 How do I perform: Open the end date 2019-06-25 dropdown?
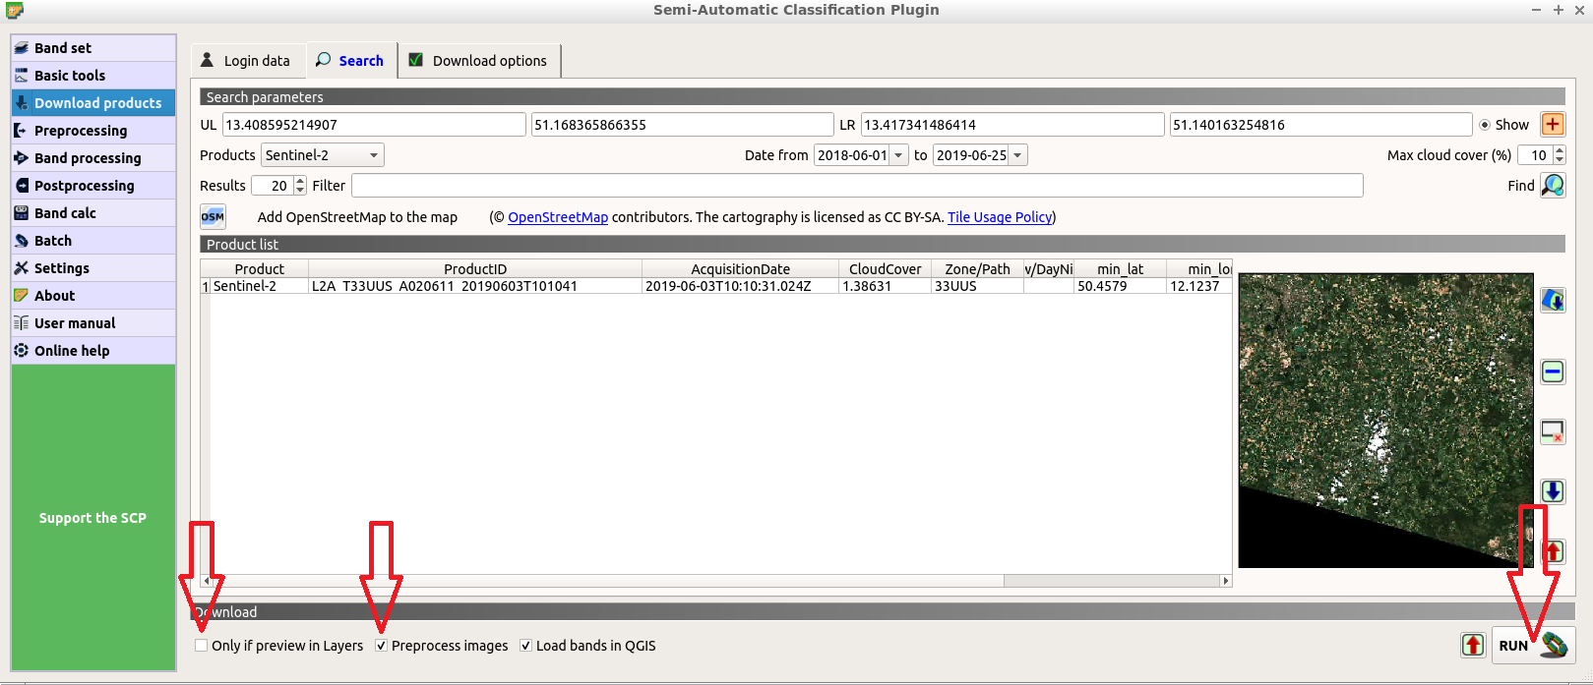[x=1017, y=155]
